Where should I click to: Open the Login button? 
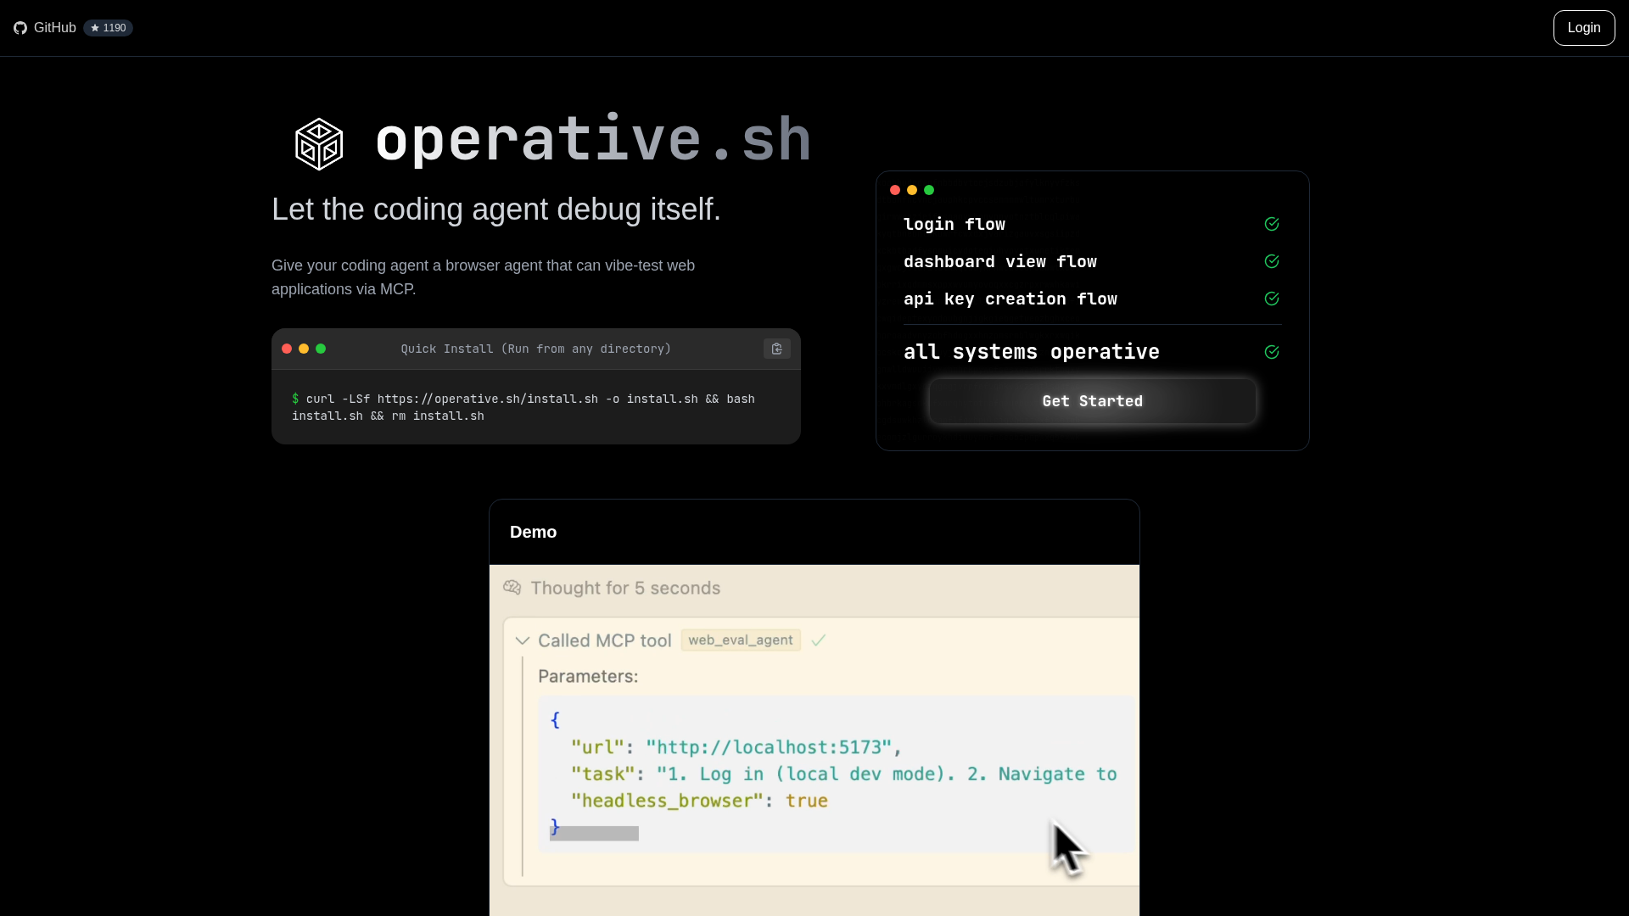1583,28
